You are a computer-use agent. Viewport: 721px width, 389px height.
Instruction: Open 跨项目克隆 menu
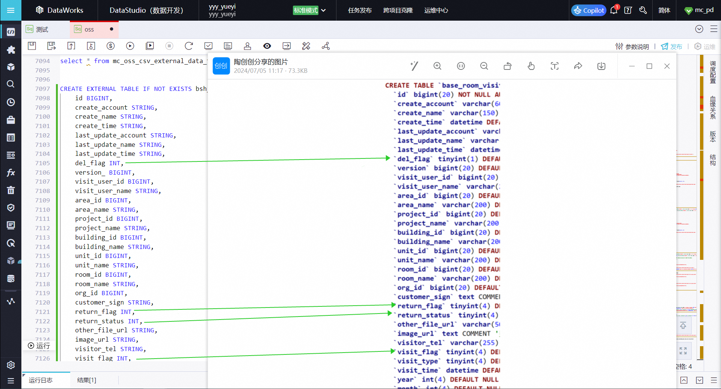[x=398, y=11]
